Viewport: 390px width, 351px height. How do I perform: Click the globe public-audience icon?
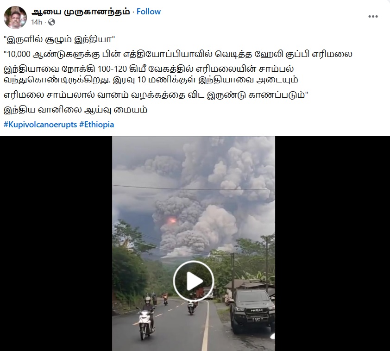[51, 22]
